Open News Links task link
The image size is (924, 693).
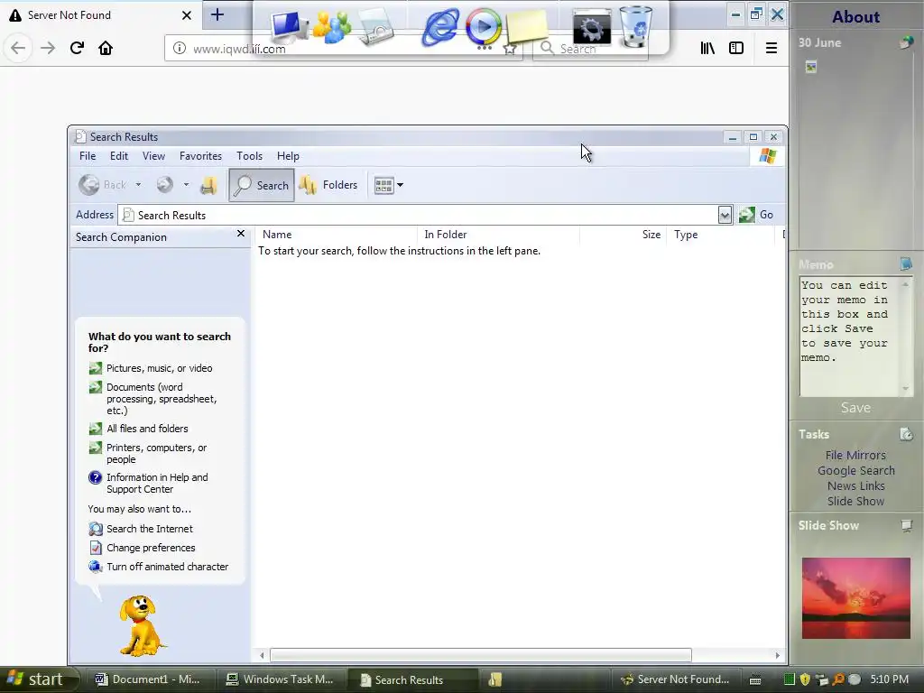(x=855, y=485)
